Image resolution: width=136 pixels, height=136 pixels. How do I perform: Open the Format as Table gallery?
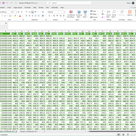[79, 14]
